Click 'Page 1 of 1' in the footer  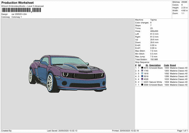point(182,130)
